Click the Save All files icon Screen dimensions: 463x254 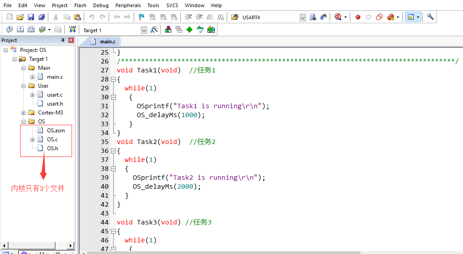pyautogui.click(x=42, y=17)
